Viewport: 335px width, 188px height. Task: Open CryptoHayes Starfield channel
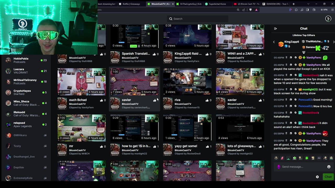26,92
